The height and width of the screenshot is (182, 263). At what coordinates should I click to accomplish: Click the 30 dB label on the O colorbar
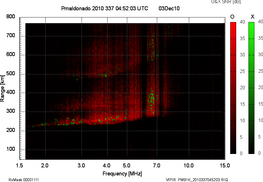(x=242, y=55)
